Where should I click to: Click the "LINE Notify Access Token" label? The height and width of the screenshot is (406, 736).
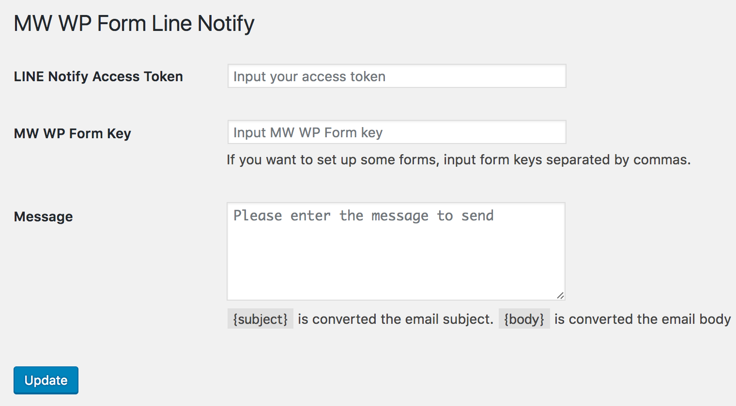(x=98, y=76)
